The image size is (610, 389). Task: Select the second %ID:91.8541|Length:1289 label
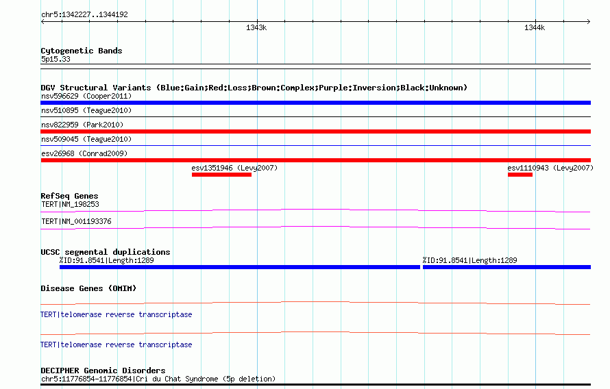coord(470,260)
